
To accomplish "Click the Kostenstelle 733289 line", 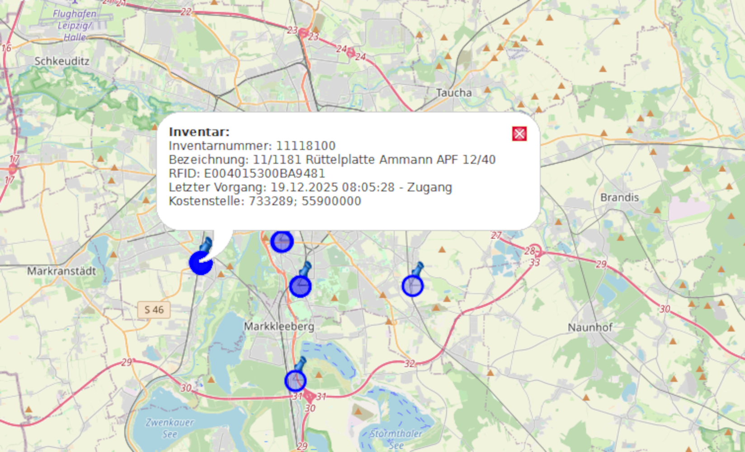I will pyautogui.click(x=264, y=201).
